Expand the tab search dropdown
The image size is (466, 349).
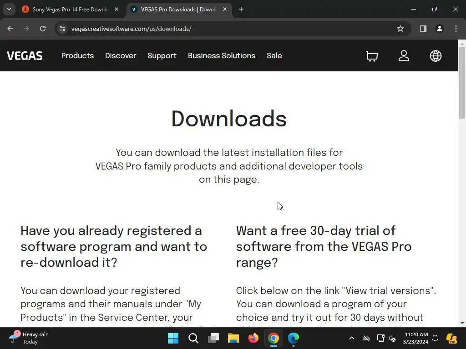coord(9,10)
